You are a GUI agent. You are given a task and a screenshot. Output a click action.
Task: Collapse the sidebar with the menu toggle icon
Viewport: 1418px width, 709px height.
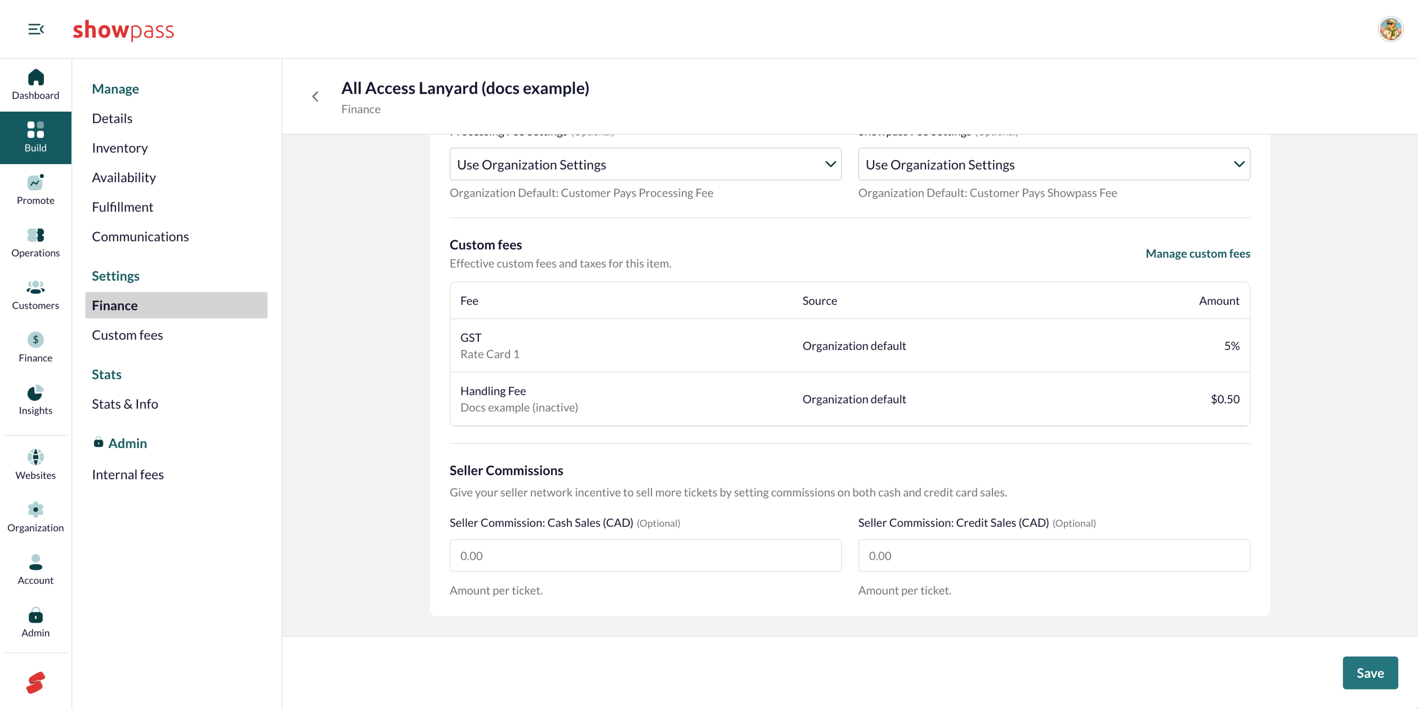coord(36,29)
